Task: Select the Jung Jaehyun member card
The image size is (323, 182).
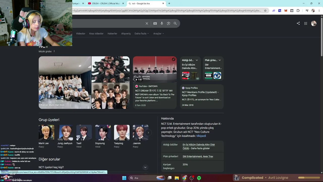Action: 65,136
